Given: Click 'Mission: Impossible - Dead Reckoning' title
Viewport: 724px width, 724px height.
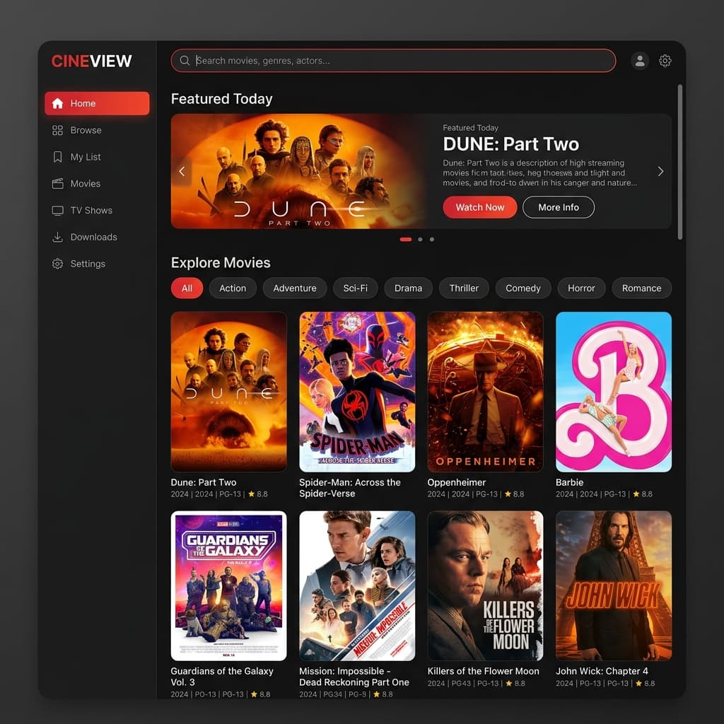Looking at the screenshot, I should 354,677.
